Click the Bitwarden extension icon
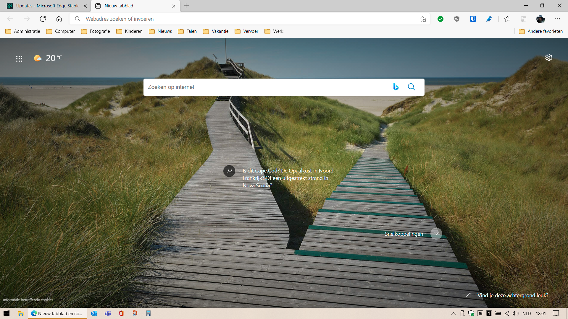568x319 pixels. (473, 19)
